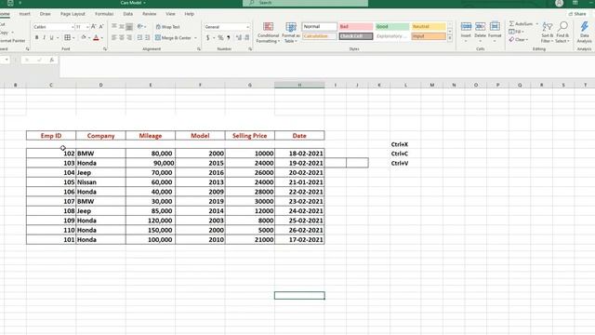This screenshot has height=335, width=595.
Task: Open Data Analysis tool
Action: [x=585, y=33]
